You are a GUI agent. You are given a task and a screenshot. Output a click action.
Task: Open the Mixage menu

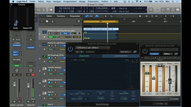point(82,1)
